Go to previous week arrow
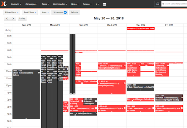187x128 pixels. [x=7, y=19]
